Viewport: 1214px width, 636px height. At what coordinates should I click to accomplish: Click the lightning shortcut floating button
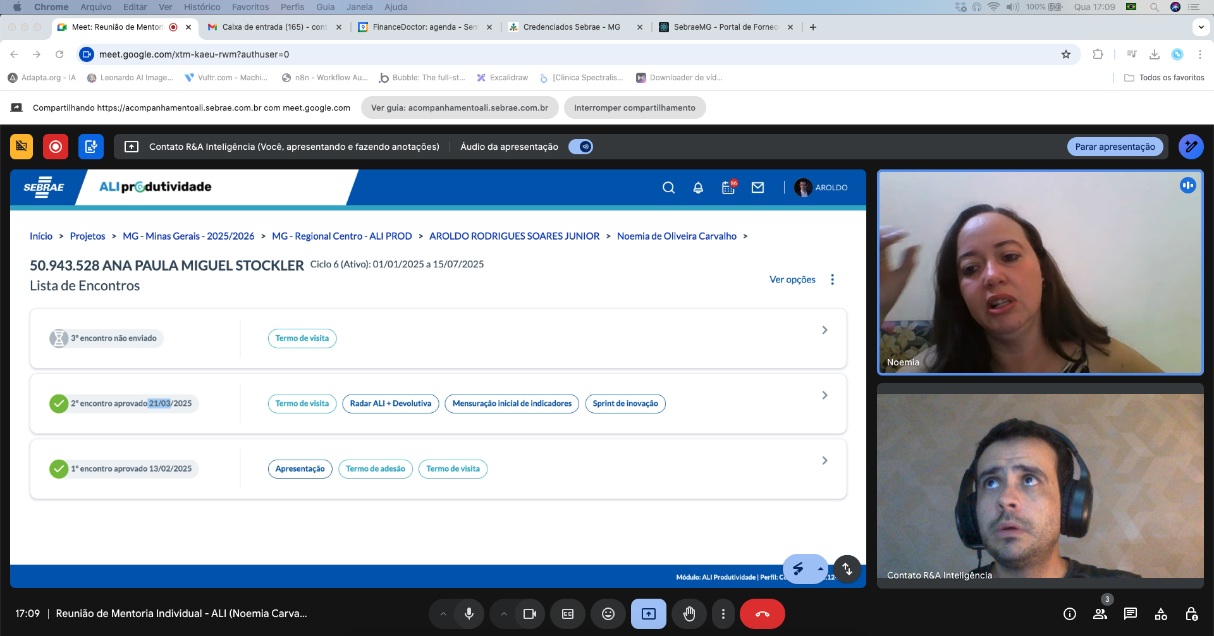(x=798, y=569)
